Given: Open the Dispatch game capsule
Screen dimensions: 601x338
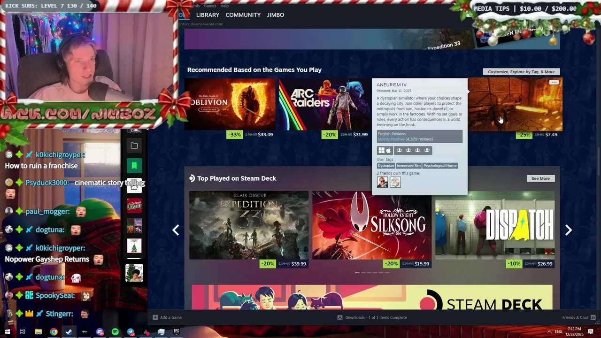Looking at the screenshot, I should point(495,225).
